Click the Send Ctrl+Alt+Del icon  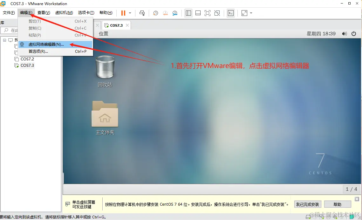point(142,13)
